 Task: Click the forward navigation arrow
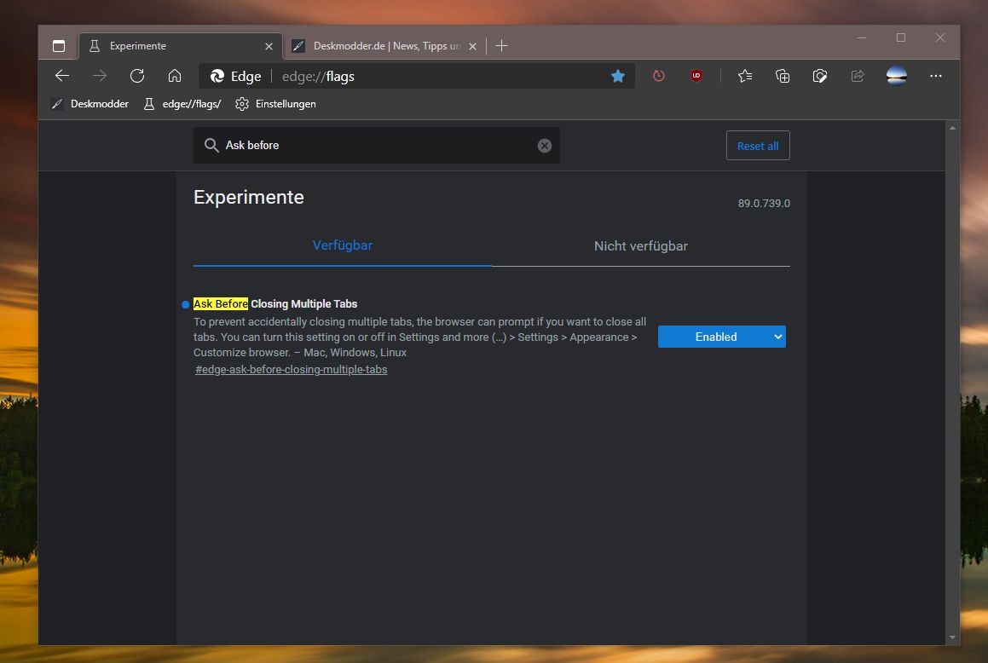100,76
